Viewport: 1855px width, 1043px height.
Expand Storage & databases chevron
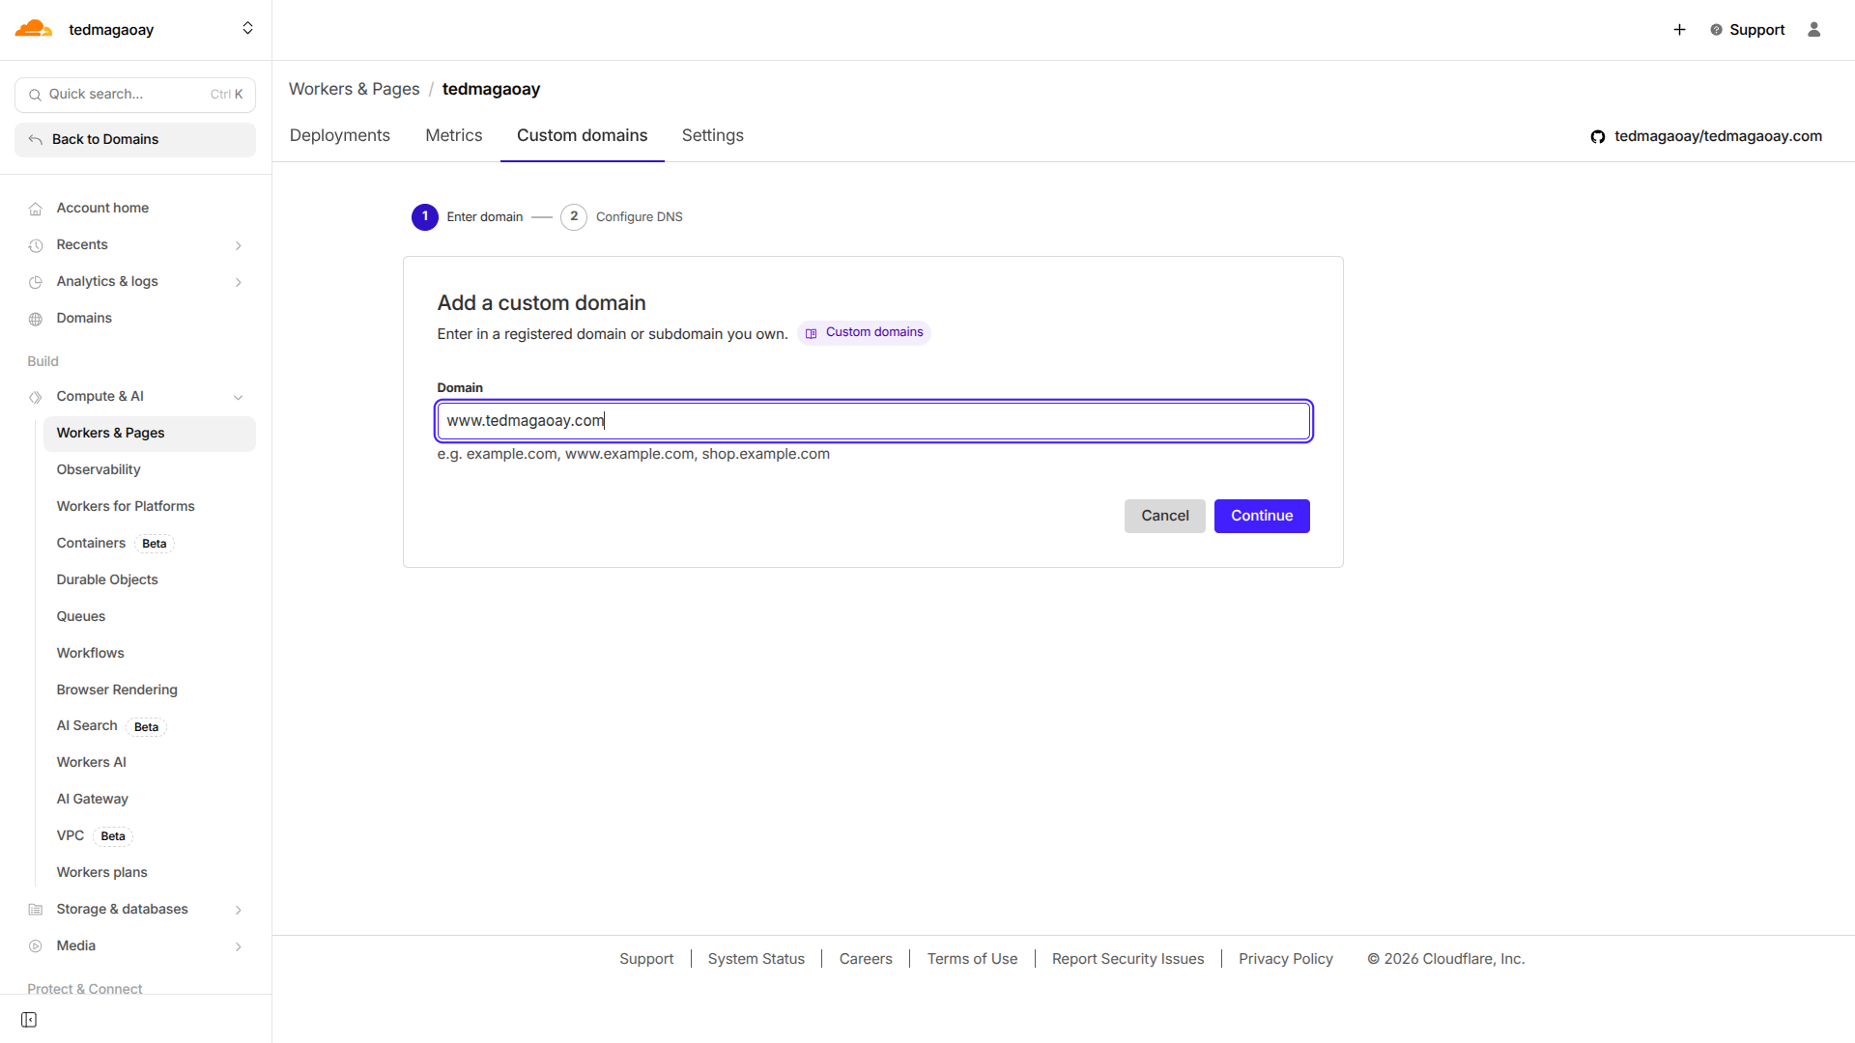pyautogui.click(x=238, y=910)
